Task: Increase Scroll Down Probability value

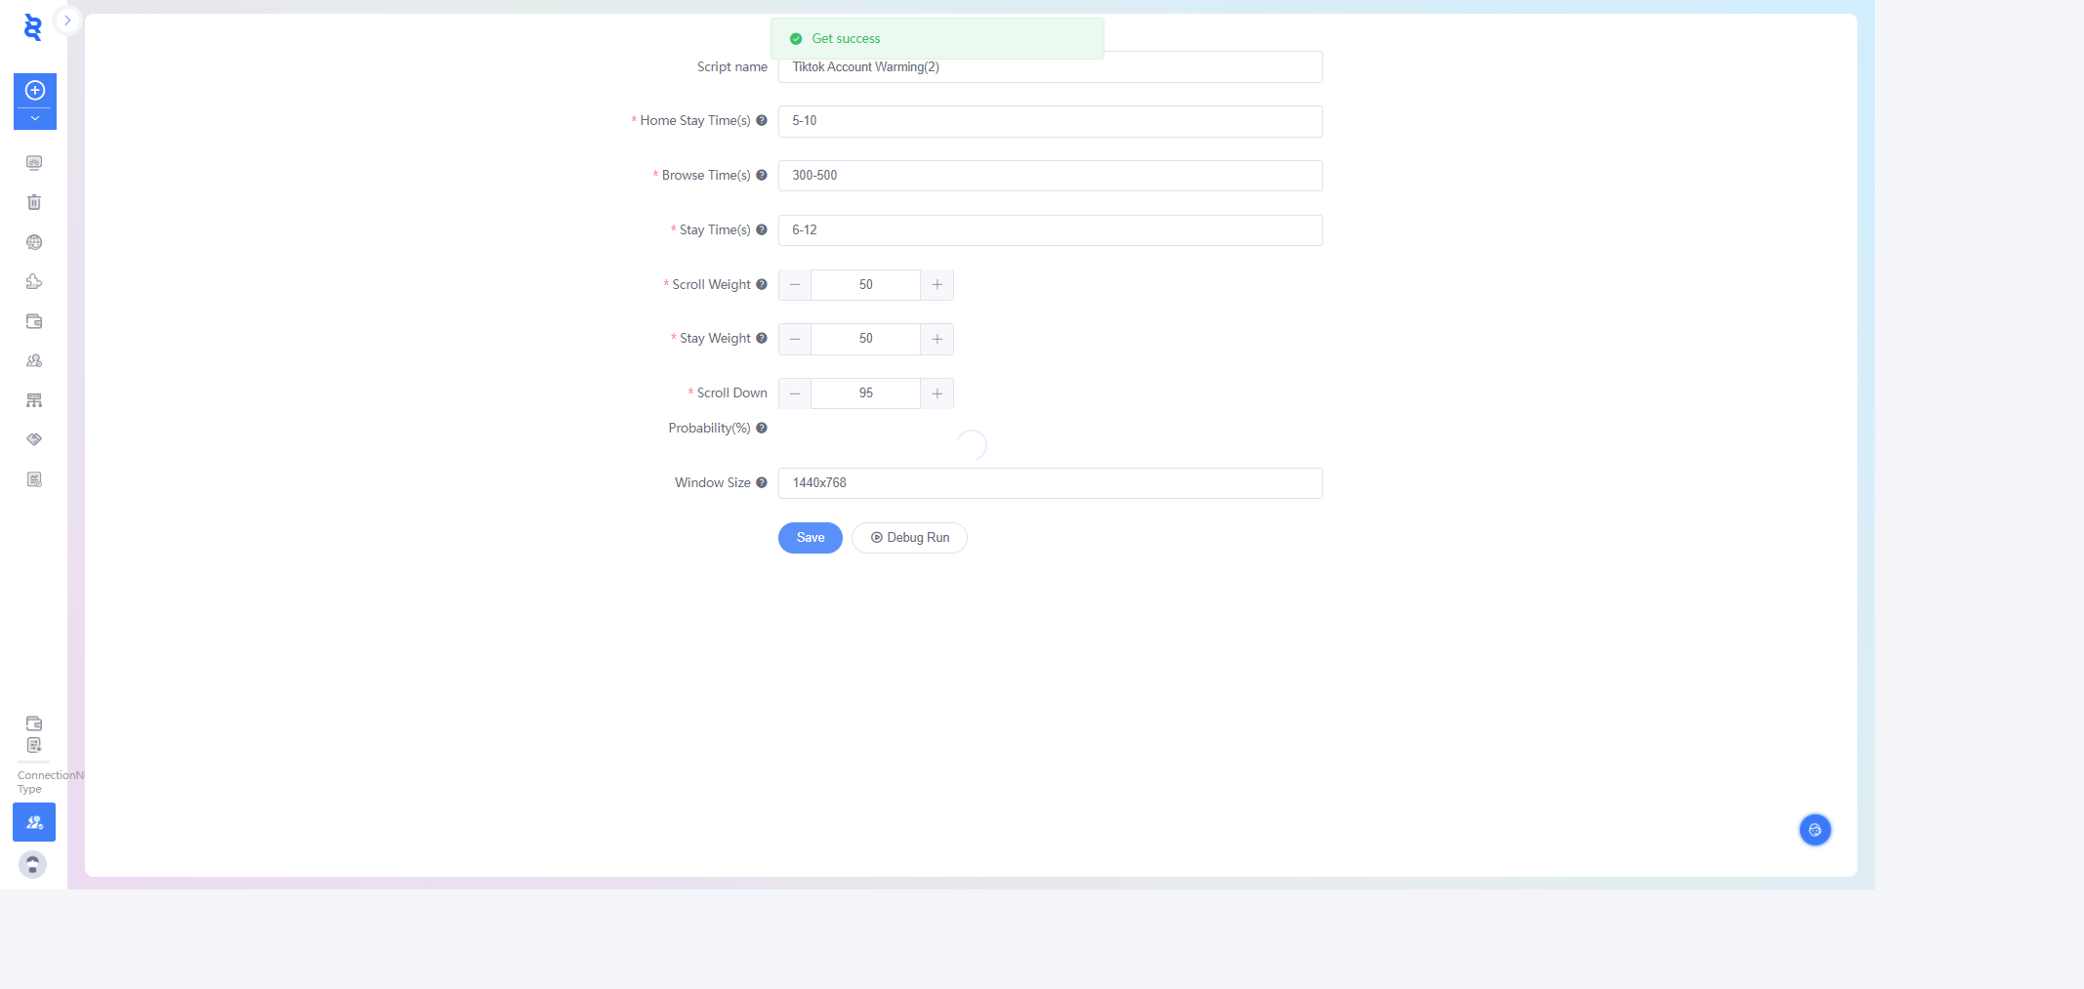Action: coord(937,393)
